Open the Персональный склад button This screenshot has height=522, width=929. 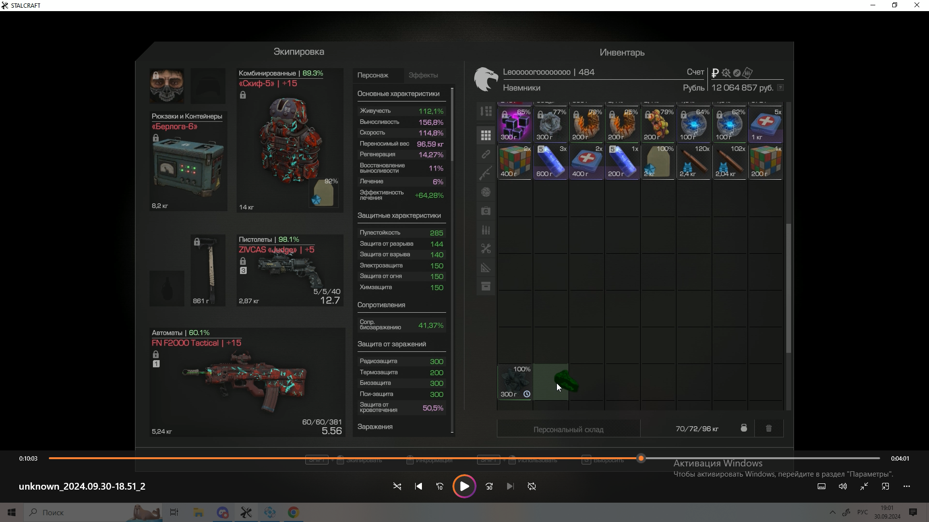[569, 429]
